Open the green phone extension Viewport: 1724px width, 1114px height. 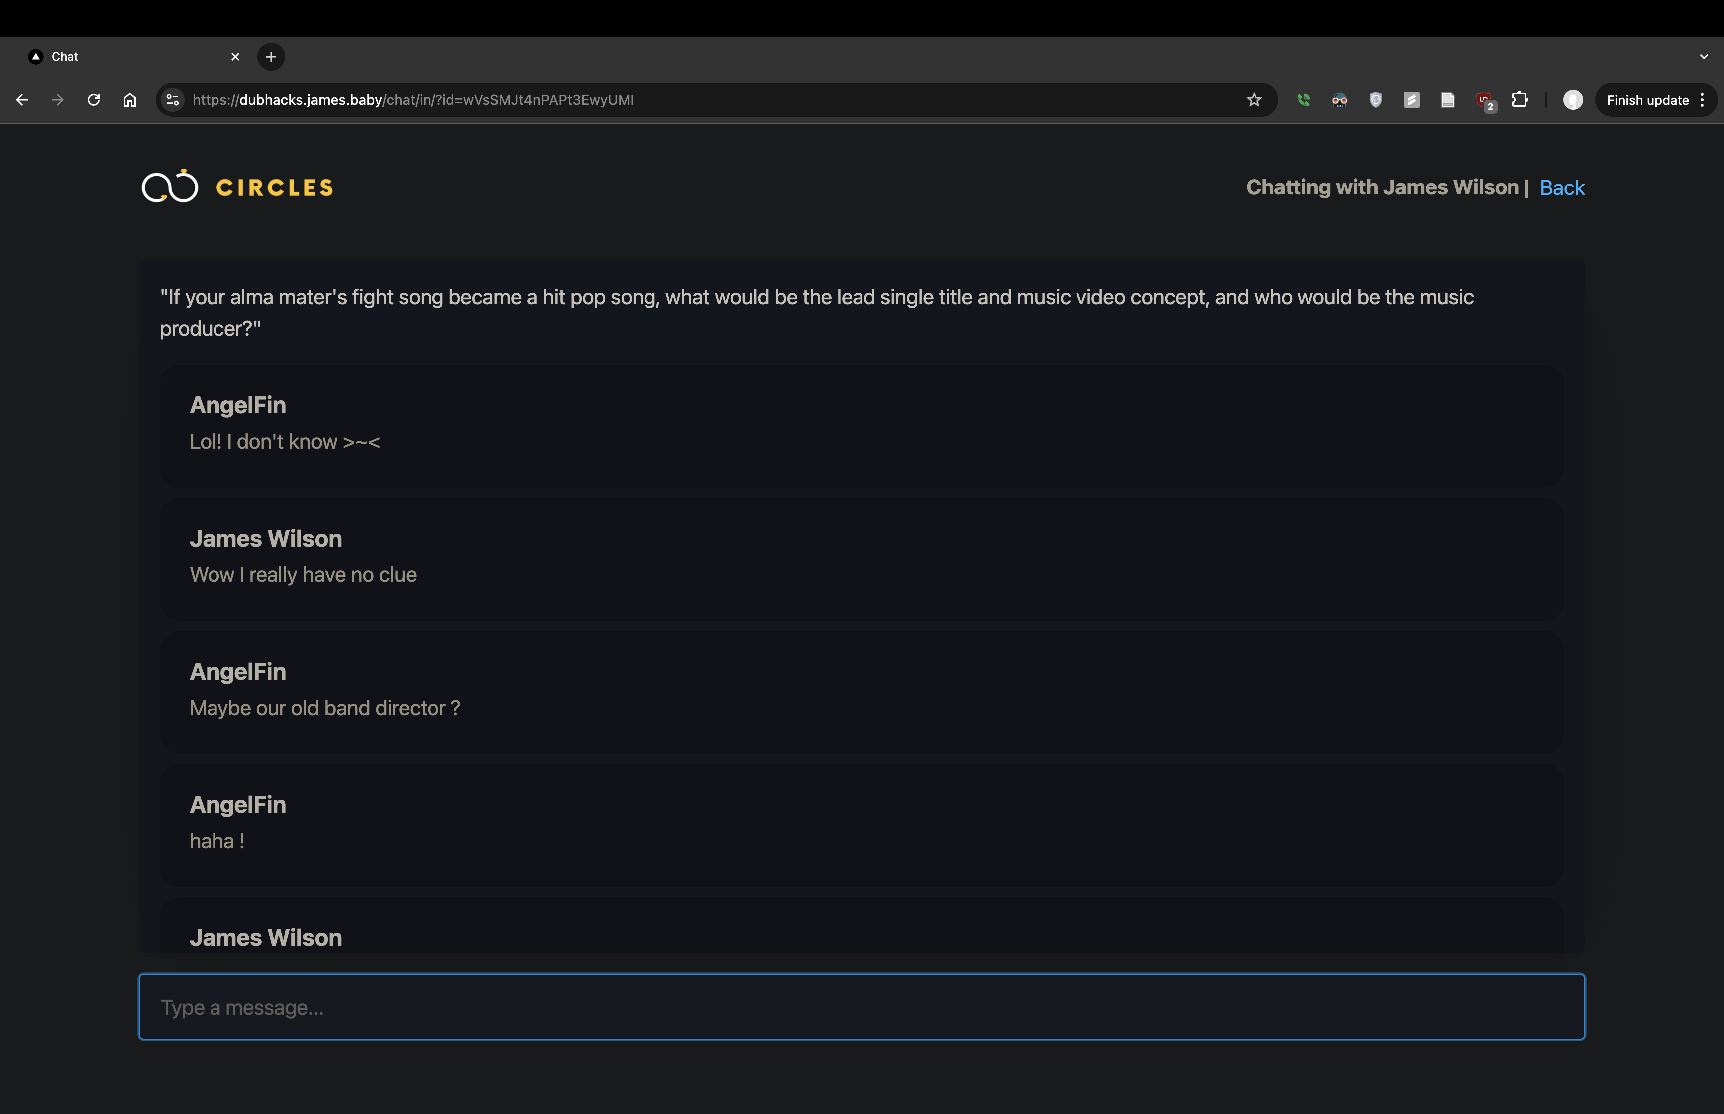tap(1303, 100)
